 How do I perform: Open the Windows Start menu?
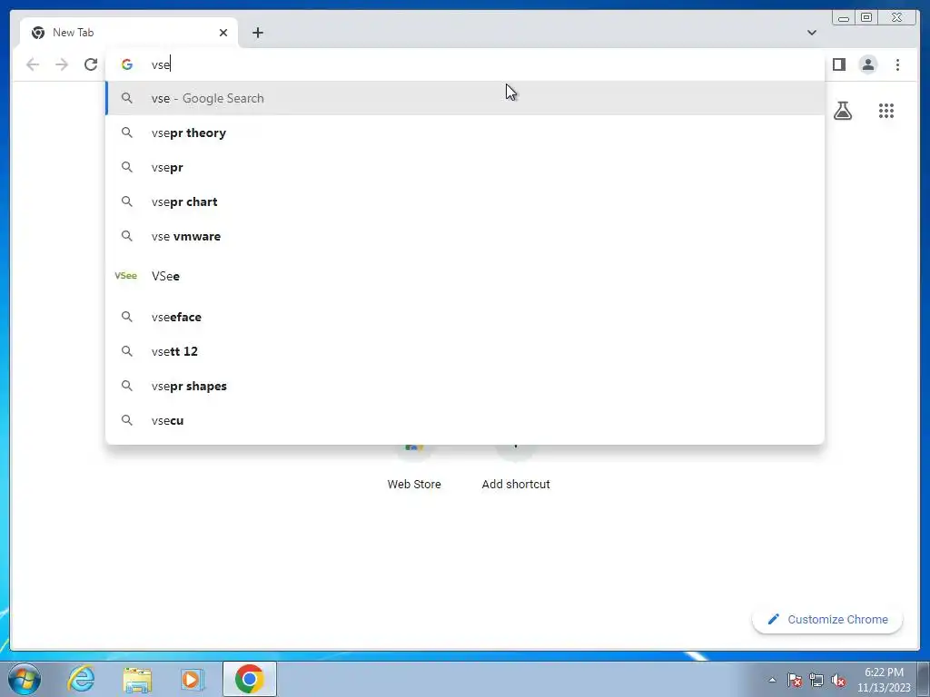25,679
